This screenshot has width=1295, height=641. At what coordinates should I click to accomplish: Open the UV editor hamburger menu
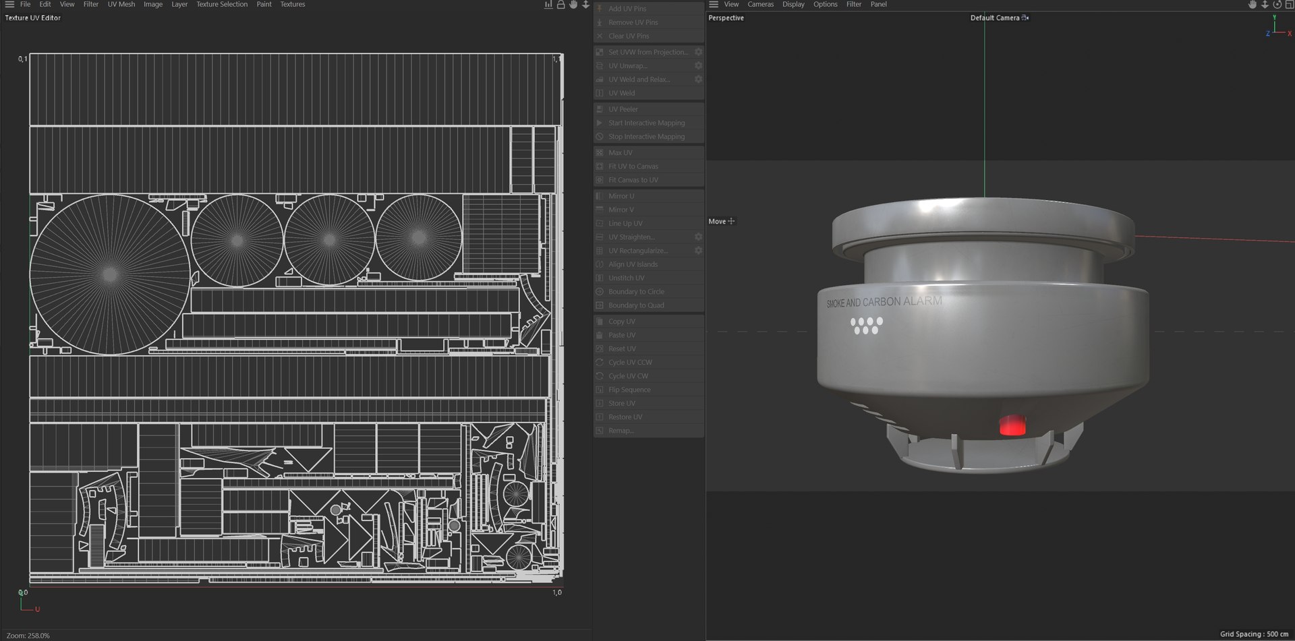point(9,4)
